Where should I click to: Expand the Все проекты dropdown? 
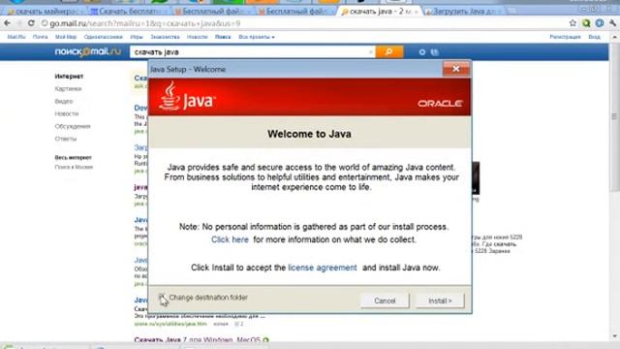click(x=256, y=37)
